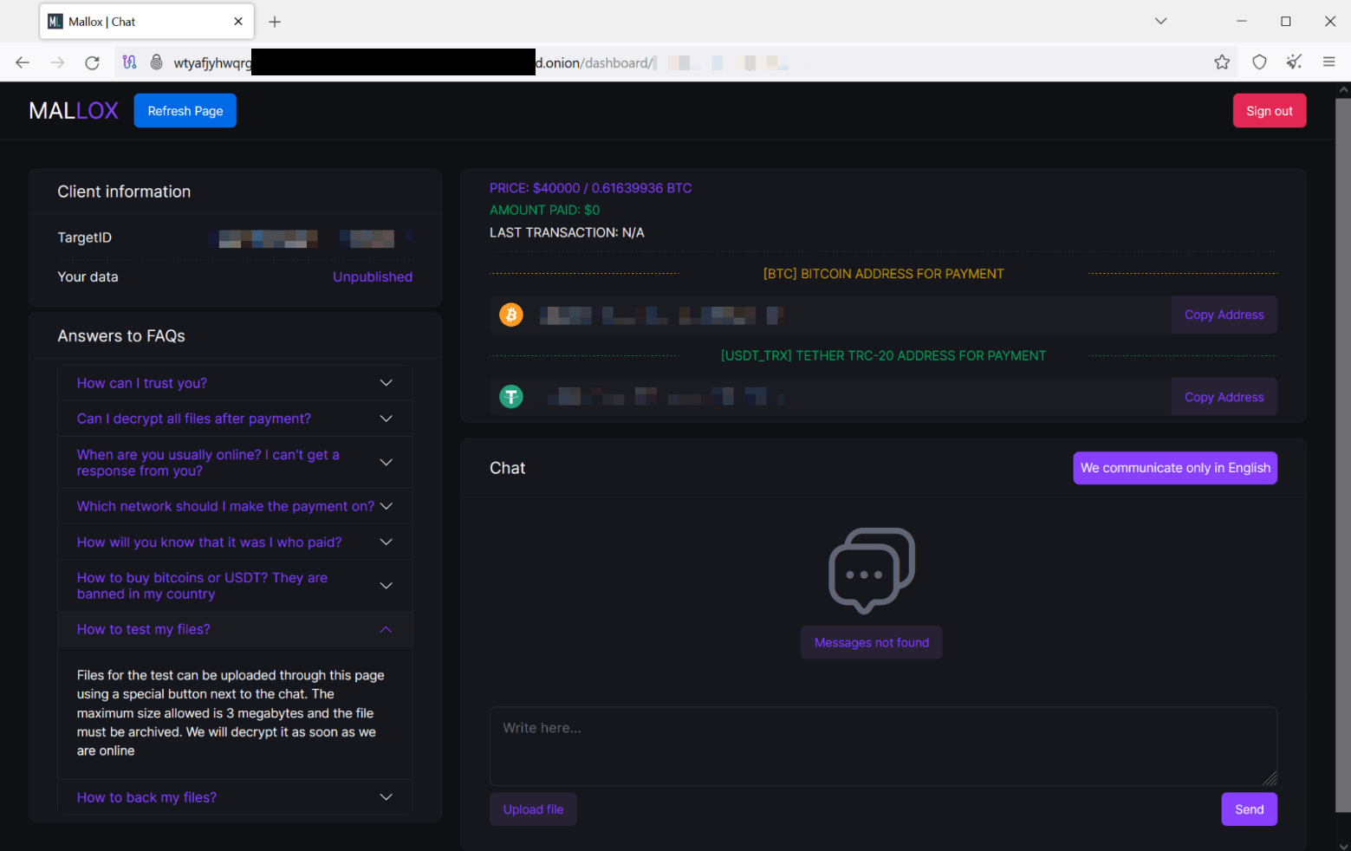The height and width of the screenshot is (851, 1351).
Task: Expand How to back my files?
Action: [x=235, y=797]
